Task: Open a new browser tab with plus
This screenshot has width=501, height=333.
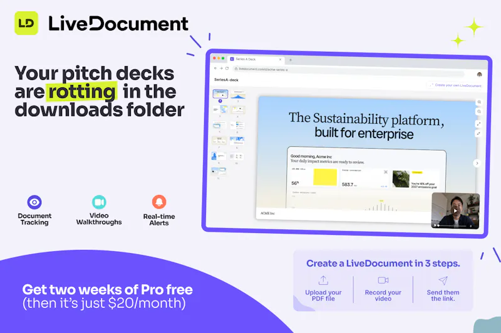Action: click(x=291, y=59)
